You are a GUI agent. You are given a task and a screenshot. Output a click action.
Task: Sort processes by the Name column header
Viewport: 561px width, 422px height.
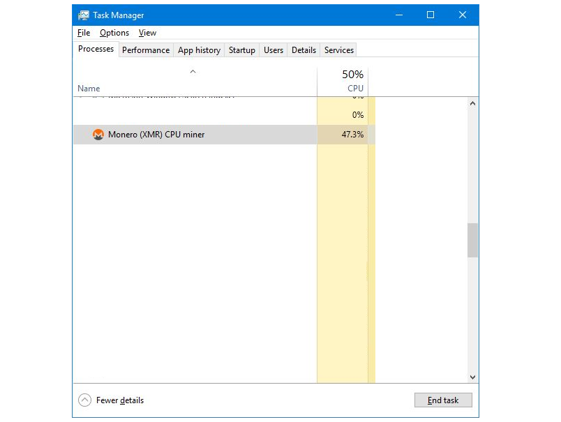(x=89, y=89)
